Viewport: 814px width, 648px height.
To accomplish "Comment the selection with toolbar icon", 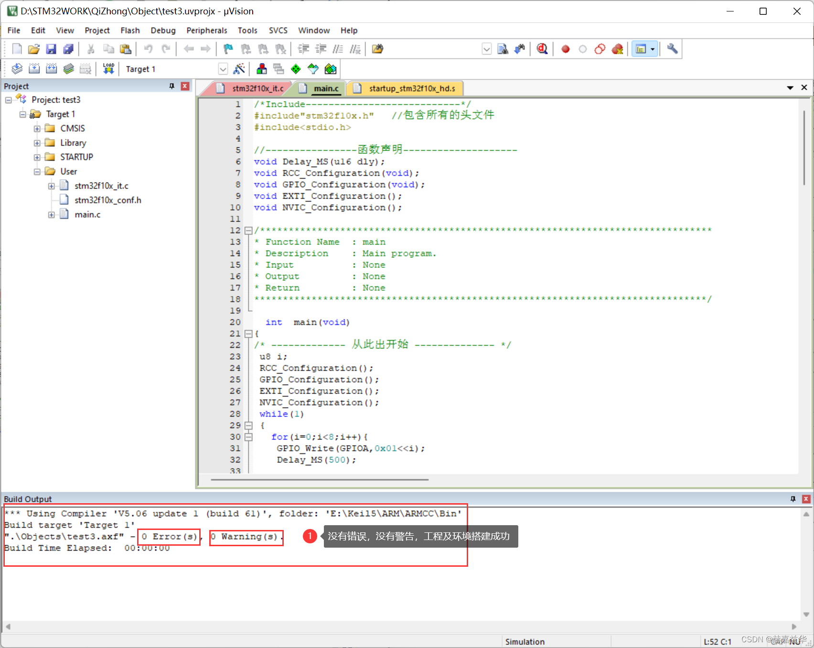I will [x=338, y=49].
